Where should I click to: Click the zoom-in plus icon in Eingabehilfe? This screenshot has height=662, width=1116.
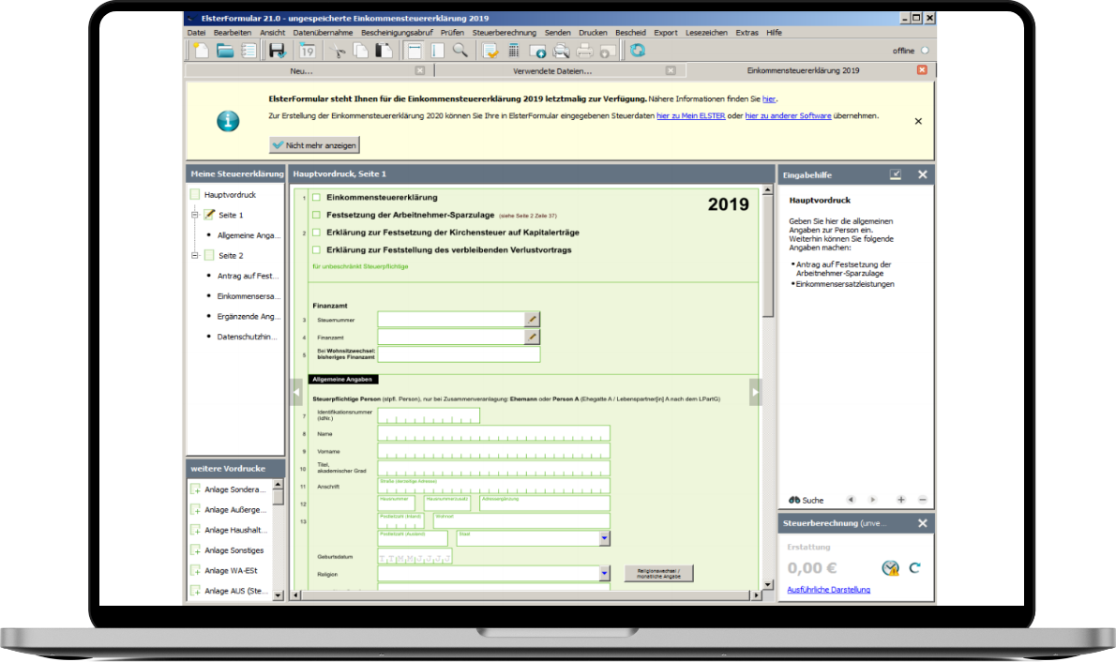tap(901, 500)
